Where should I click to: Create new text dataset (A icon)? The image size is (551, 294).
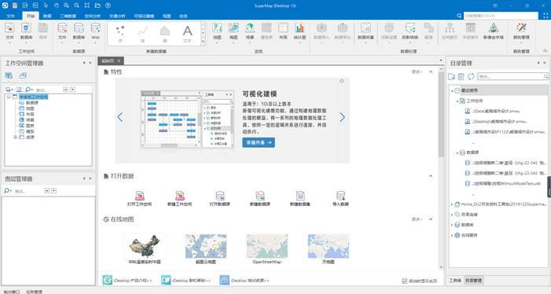pos(187,33)
